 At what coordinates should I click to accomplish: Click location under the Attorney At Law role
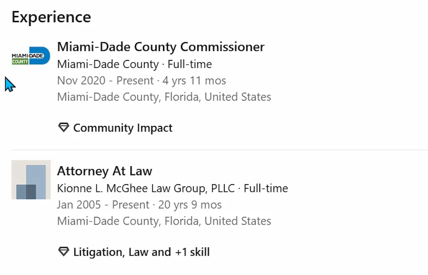pyautogui.click(x=164, y=221)
